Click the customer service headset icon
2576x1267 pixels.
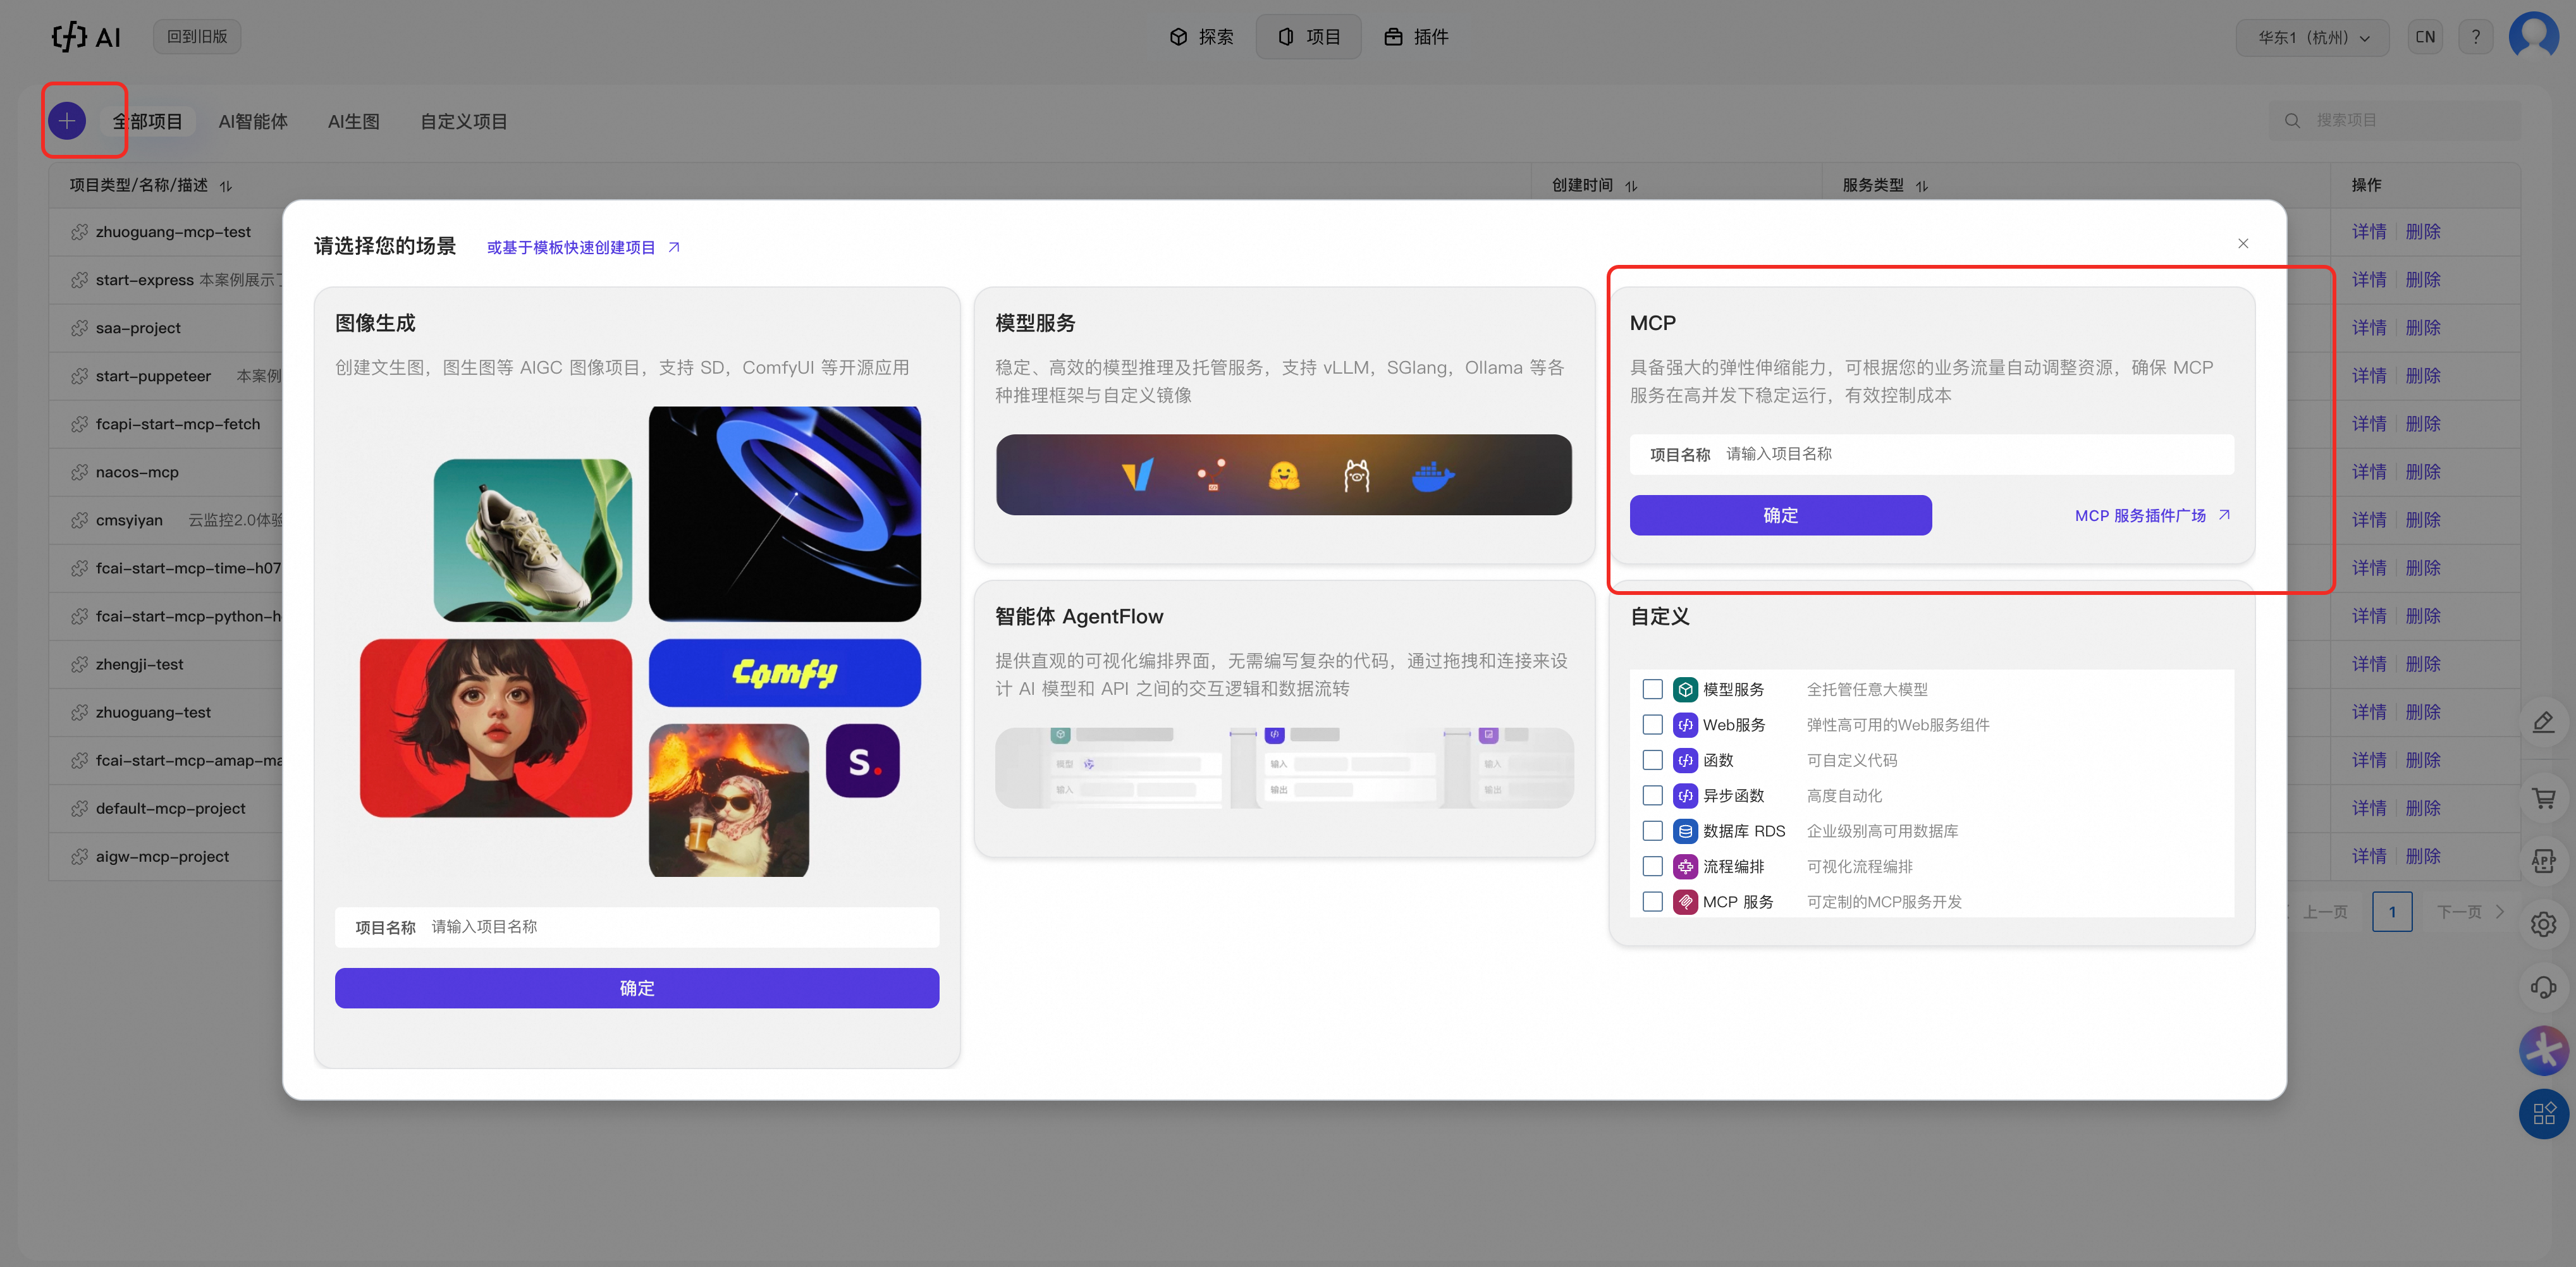(x=2543, y=988)
